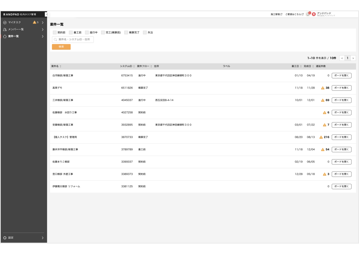
Task: Open the board for 藤井洋平様邸/新築工事
Action: [341, 149]
